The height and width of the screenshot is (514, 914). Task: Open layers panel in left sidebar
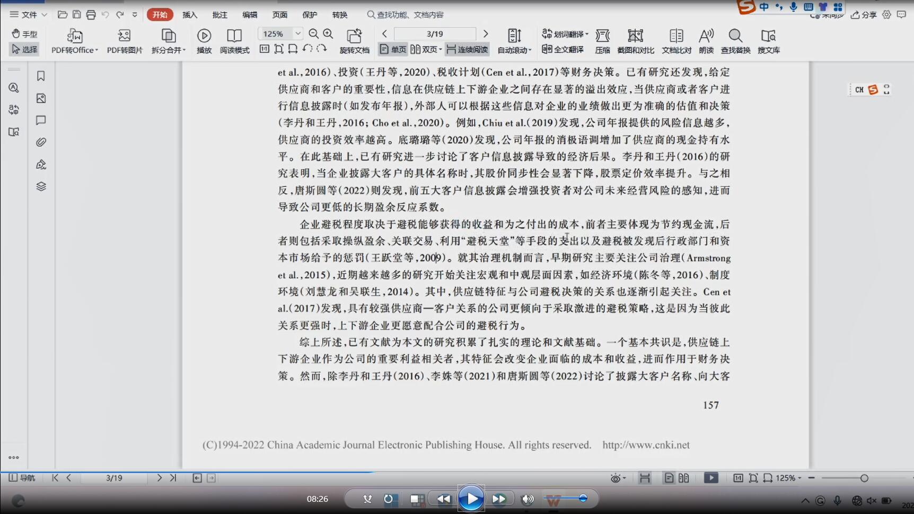point(41,187)
